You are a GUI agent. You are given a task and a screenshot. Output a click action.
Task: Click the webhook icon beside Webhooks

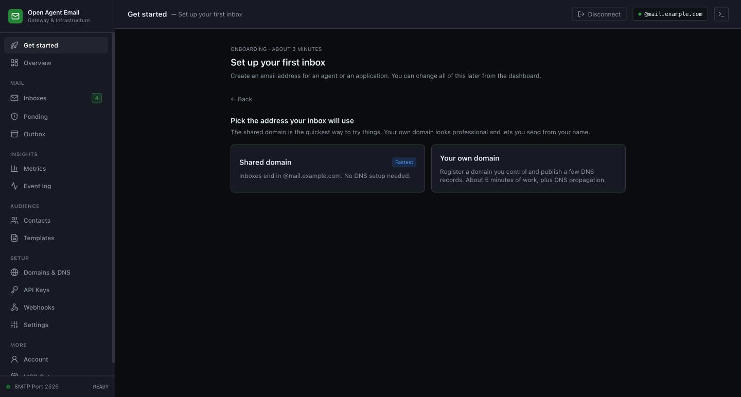[14, 308]
